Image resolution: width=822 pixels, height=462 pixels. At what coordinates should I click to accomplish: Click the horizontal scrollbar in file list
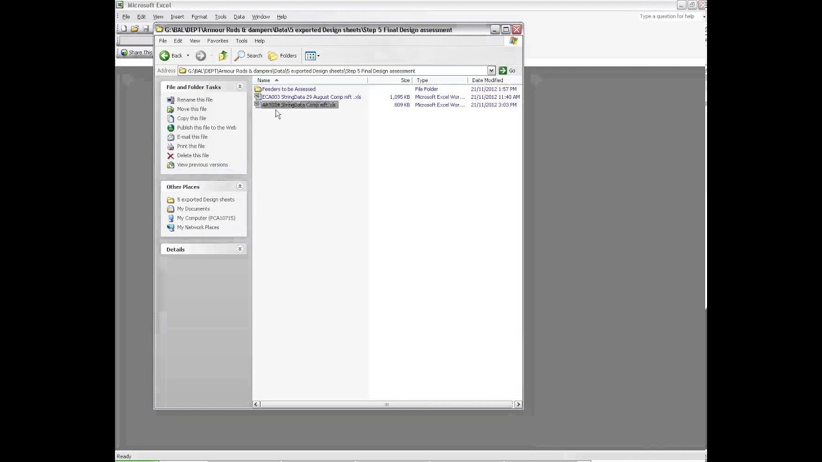(387, 404)
